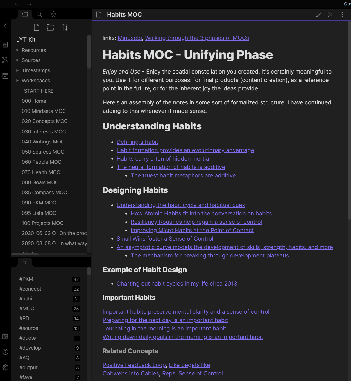Open the graph view icon in left ribbon
The height and width of the screenshot is (381, 351).
coord(5,60)
